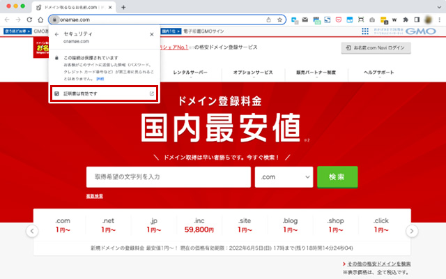
Task: Share this page from address bar
Action: tap(268, 20)
